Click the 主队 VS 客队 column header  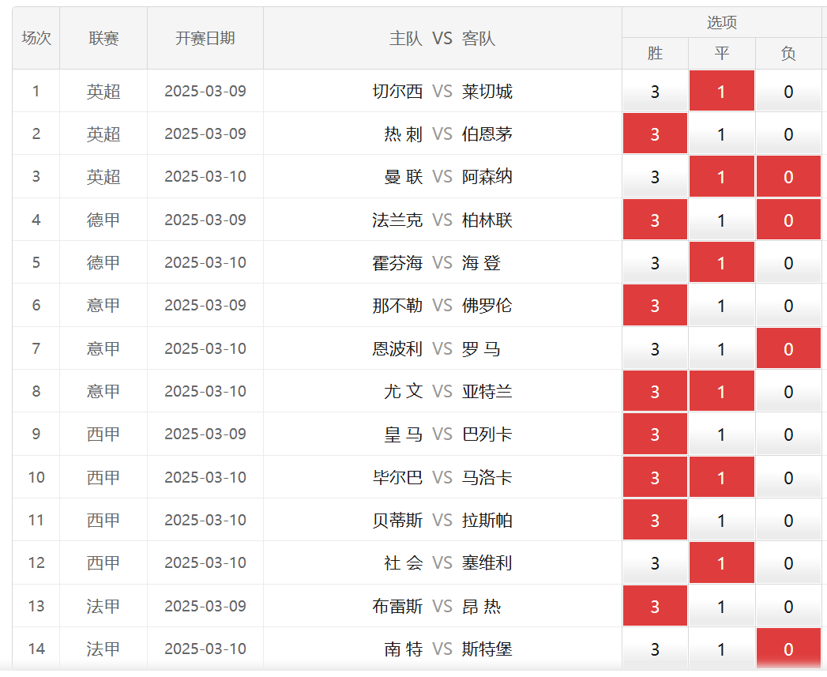tap(442, 38)
